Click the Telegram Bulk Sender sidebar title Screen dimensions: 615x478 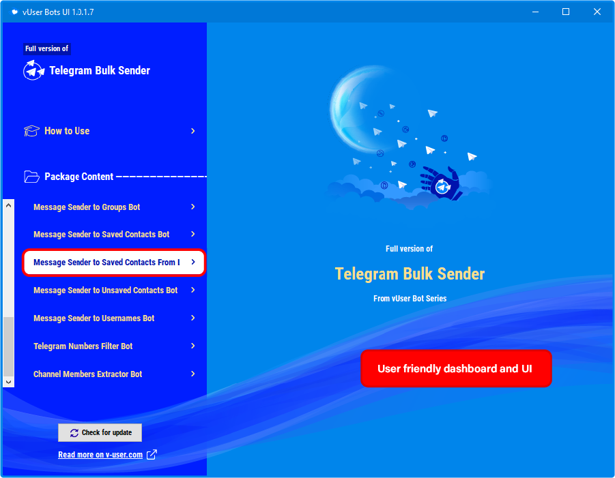[x=100, y=70]
